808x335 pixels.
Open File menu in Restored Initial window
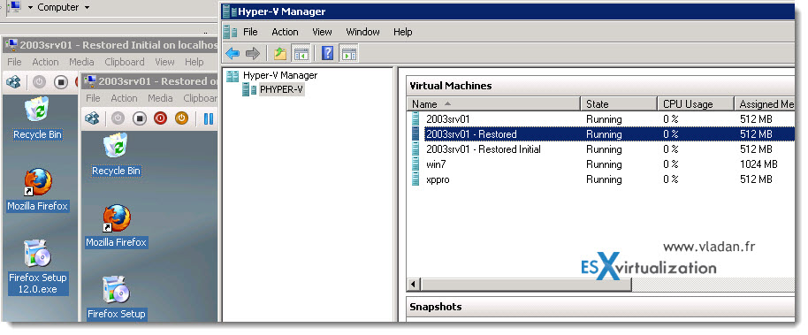pos(14,62)
